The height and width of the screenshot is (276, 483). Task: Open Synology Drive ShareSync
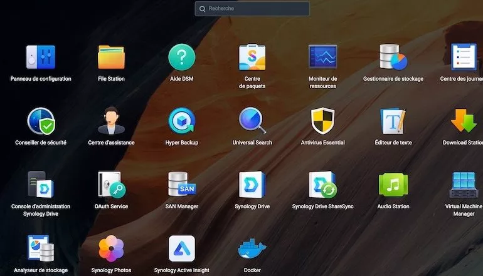click(323, 185)
